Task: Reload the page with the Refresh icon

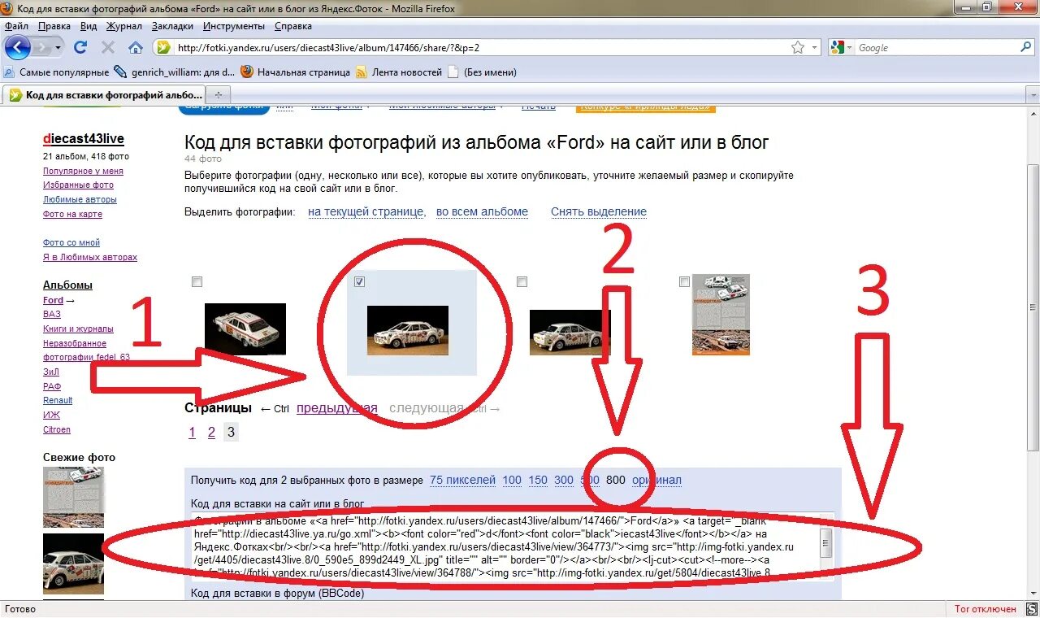Action: click(x=80, y=47)
